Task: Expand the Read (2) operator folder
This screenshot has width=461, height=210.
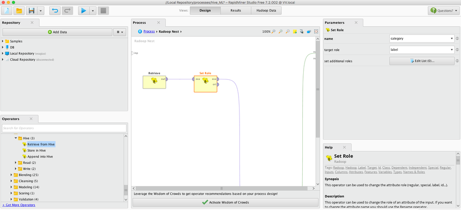Action: 16,162
